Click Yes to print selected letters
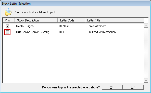Image resolution: width=151 pixels, height=93 pixels. click(112, 87)
